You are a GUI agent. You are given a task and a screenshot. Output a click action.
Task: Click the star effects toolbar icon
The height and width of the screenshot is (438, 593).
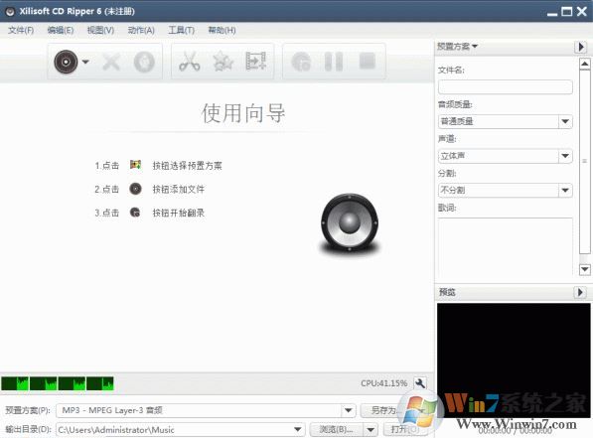(x=223, y=62)
